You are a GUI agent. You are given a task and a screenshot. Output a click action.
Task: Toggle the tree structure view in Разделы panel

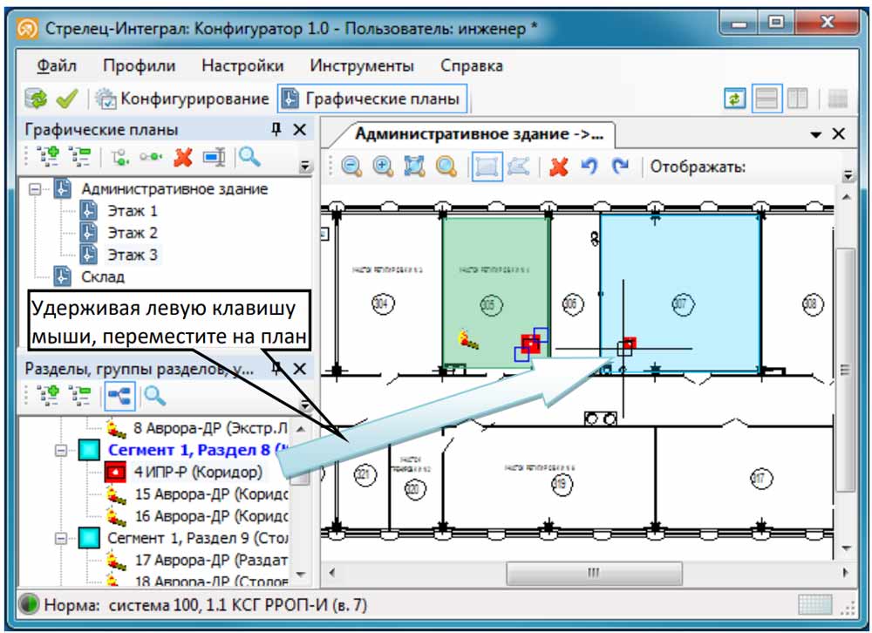click(x=119, y=396)
